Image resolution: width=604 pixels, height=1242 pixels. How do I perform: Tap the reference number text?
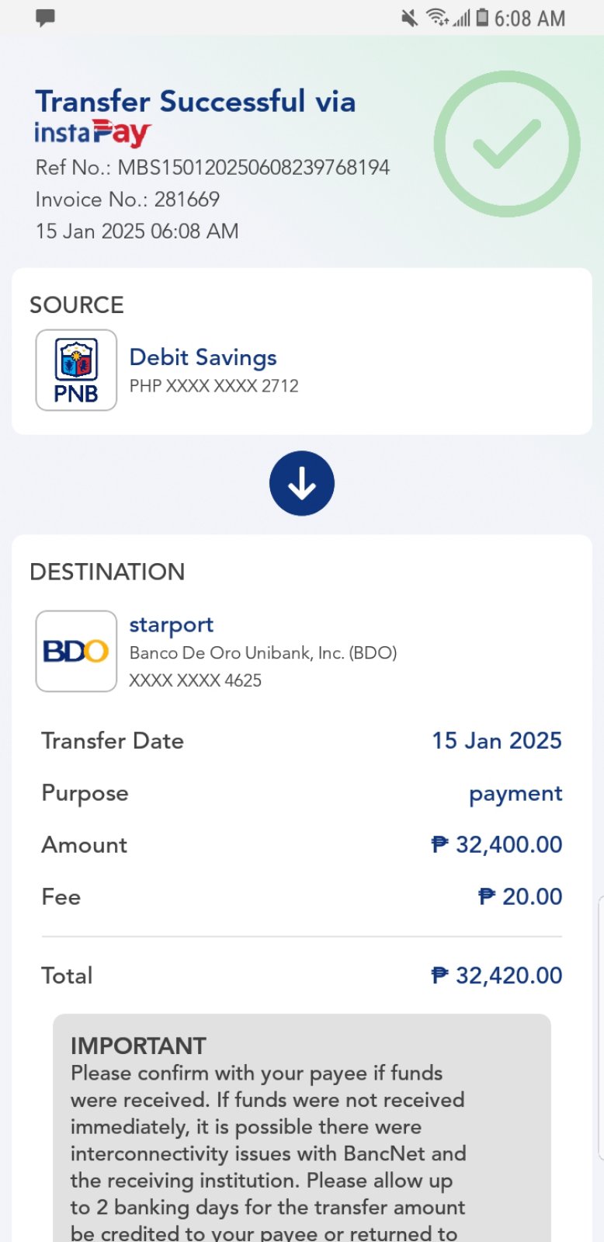pyautogui.click(x=213, y=168)
